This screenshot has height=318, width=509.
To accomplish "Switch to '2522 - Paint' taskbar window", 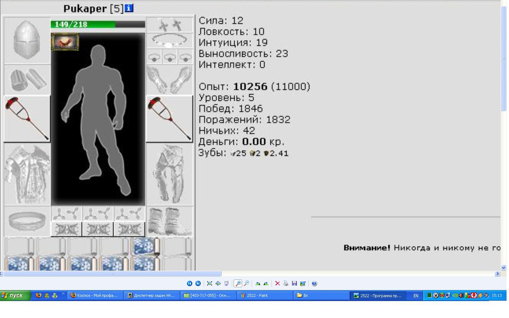I will (265, 295).
